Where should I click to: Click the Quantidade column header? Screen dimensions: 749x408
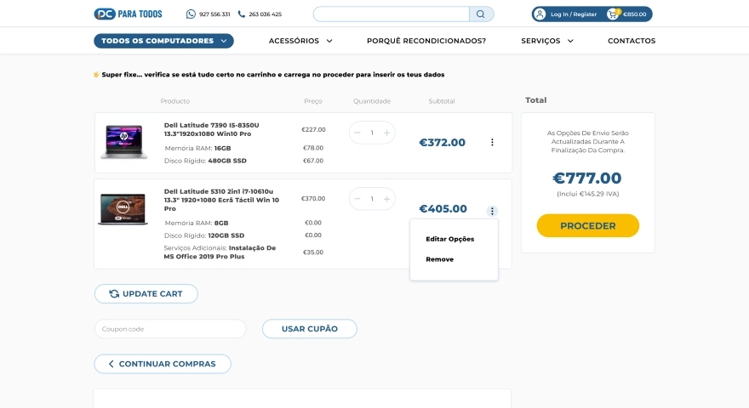tap(372, 101)
